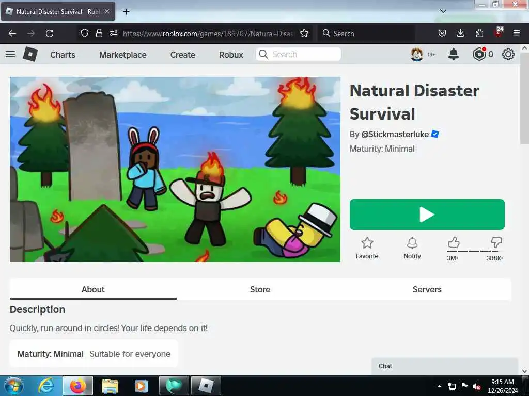This screenshot has height=396, width=529.
Task: Dislike the game with thumbs down
Action: pyautogui.click(x=496, y=242)
